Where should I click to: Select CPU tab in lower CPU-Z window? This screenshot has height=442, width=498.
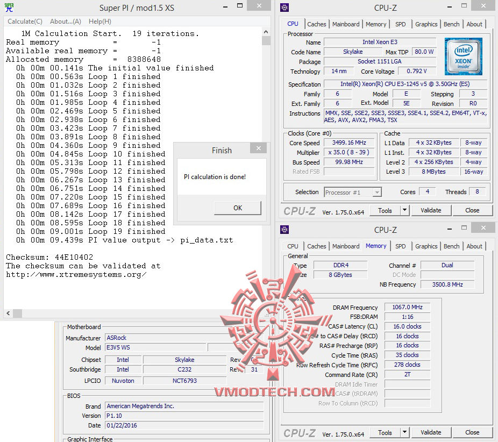click(293, 246)
